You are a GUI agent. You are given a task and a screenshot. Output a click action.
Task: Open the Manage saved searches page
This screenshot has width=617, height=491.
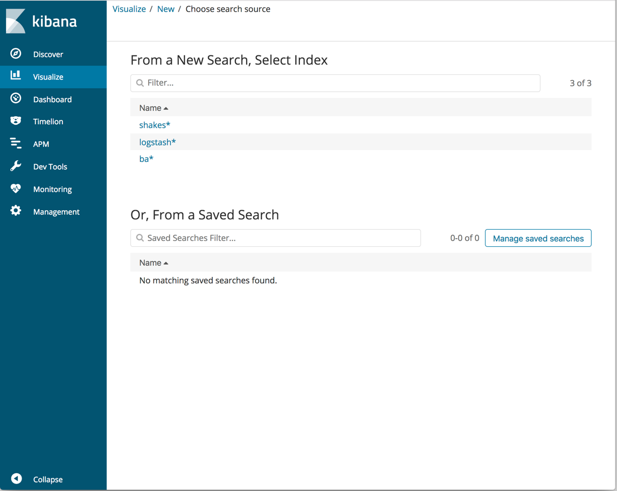point(537,238)
